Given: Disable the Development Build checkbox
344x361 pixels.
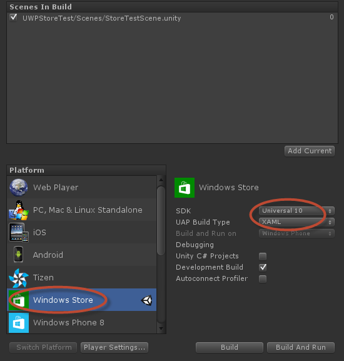Looking at the screenshot, I should pyautogui.click(x=263, y=267).
